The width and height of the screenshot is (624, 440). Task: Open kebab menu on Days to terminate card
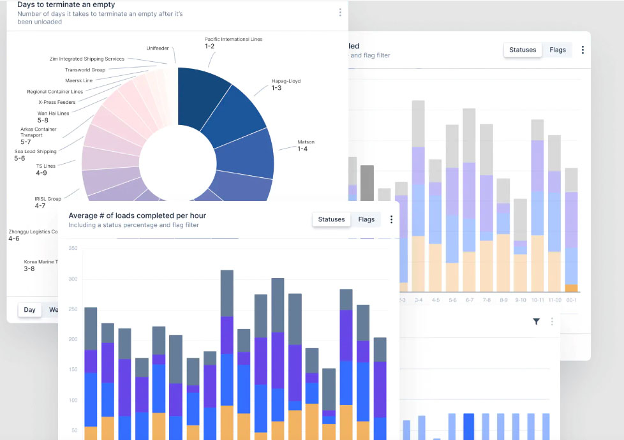point(340,13)
